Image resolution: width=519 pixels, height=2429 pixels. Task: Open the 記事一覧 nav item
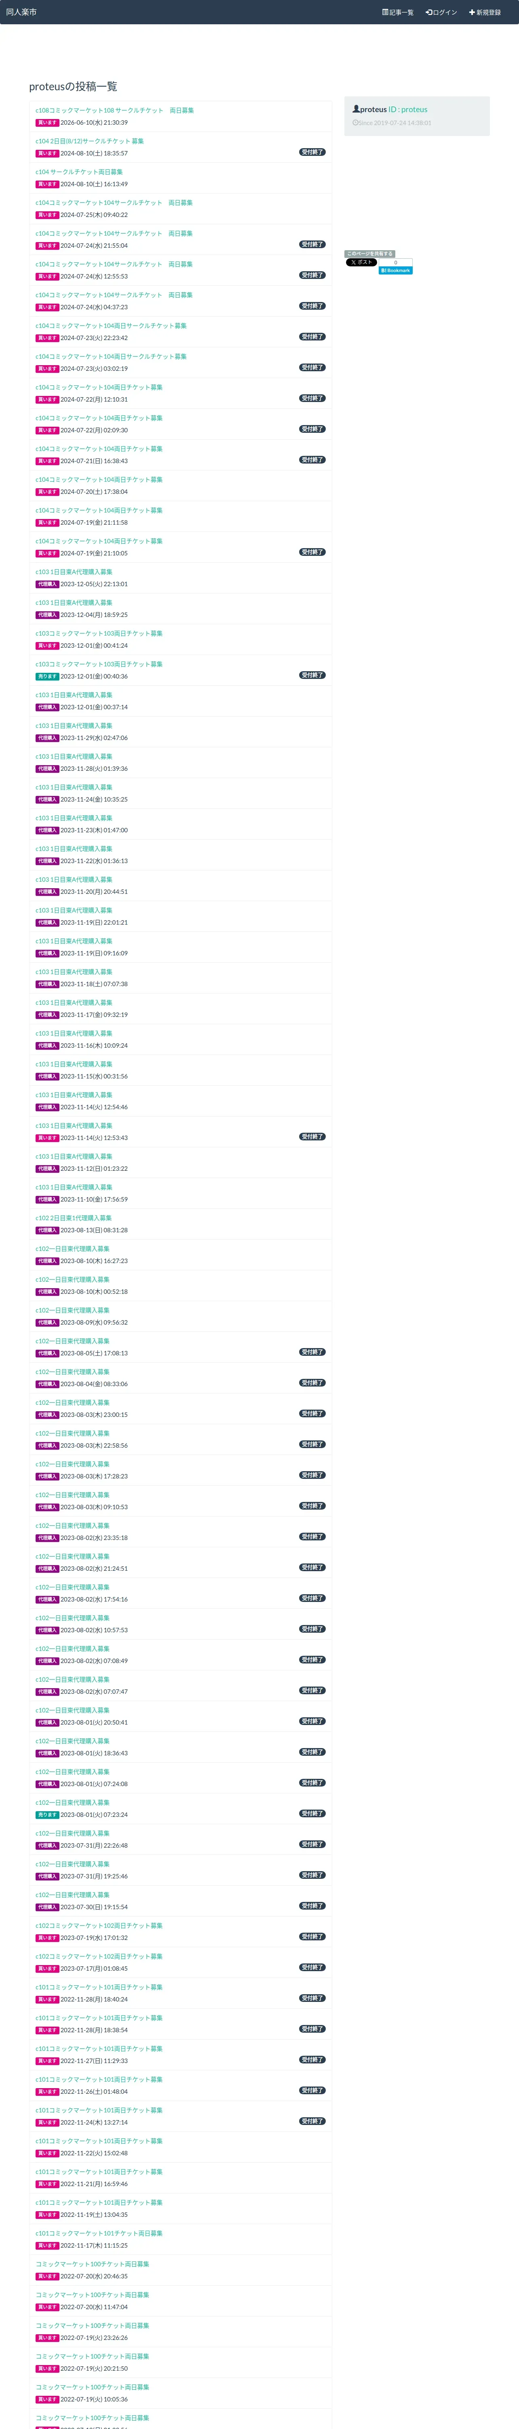pos(397,12)
